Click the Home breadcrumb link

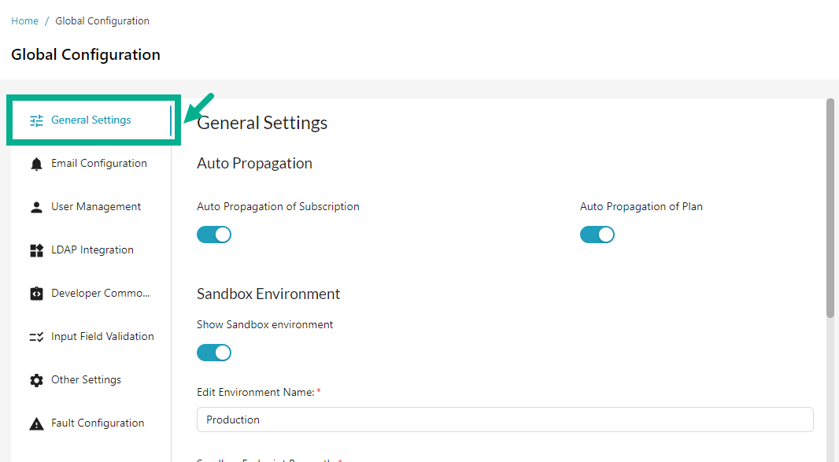point(24,20)
